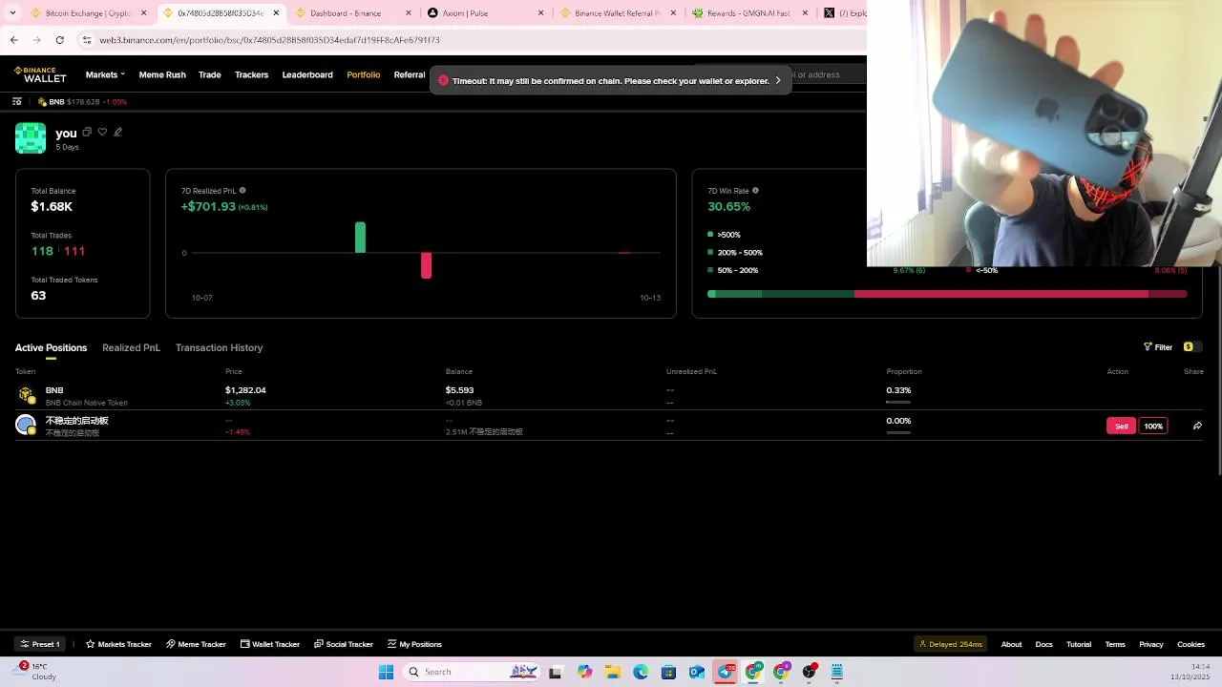Click the Delayed 254ms status indicator
Screen dimensions: 1222x687
coord(951,644)
